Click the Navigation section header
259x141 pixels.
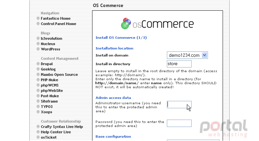(x=50, y=13)
